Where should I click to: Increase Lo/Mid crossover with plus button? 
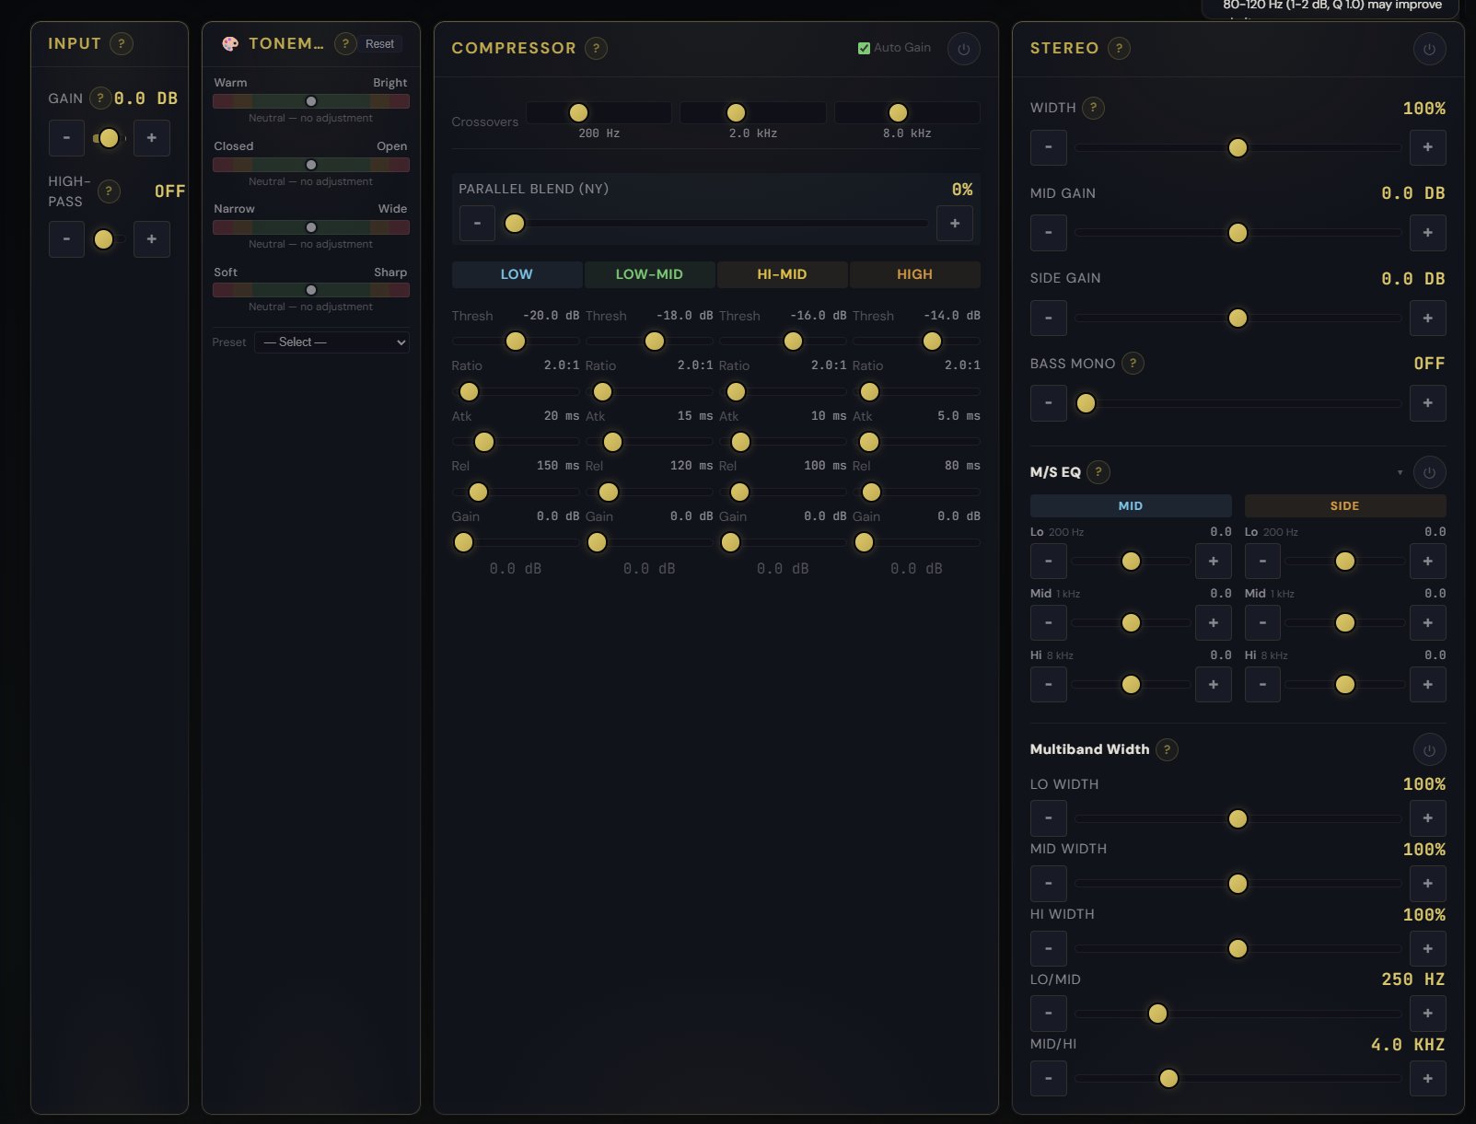(x=1428, y=1014)
